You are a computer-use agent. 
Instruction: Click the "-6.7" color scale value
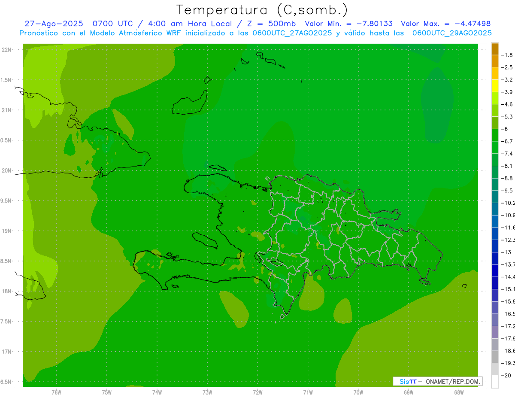pos(507,141)
